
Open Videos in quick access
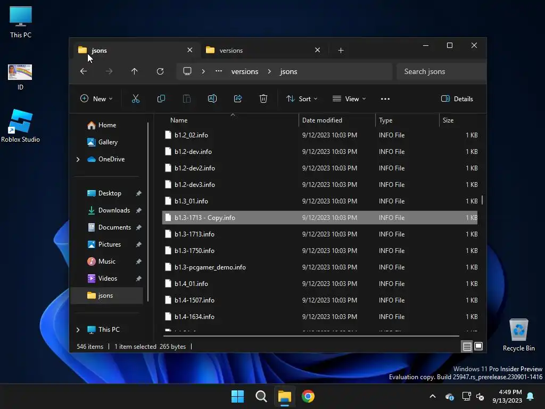[108, 279]
